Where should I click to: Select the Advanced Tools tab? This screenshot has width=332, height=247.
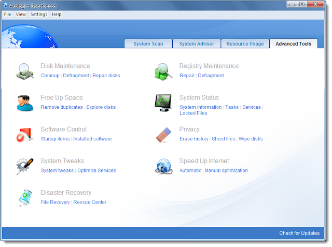click(x=294, y=43)
